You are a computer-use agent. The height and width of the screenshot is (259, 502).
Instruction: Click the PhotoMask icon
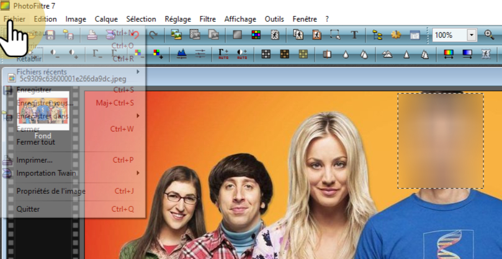tap(486, 53)
